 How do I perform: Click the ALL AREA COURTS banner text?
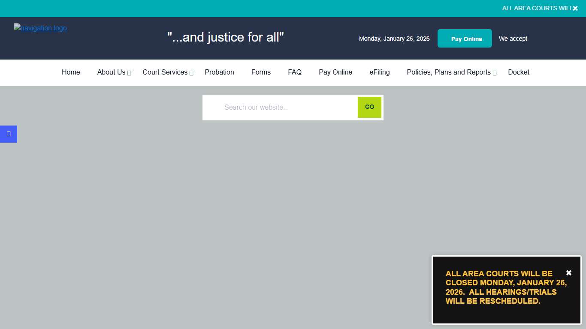coord(536,8)
